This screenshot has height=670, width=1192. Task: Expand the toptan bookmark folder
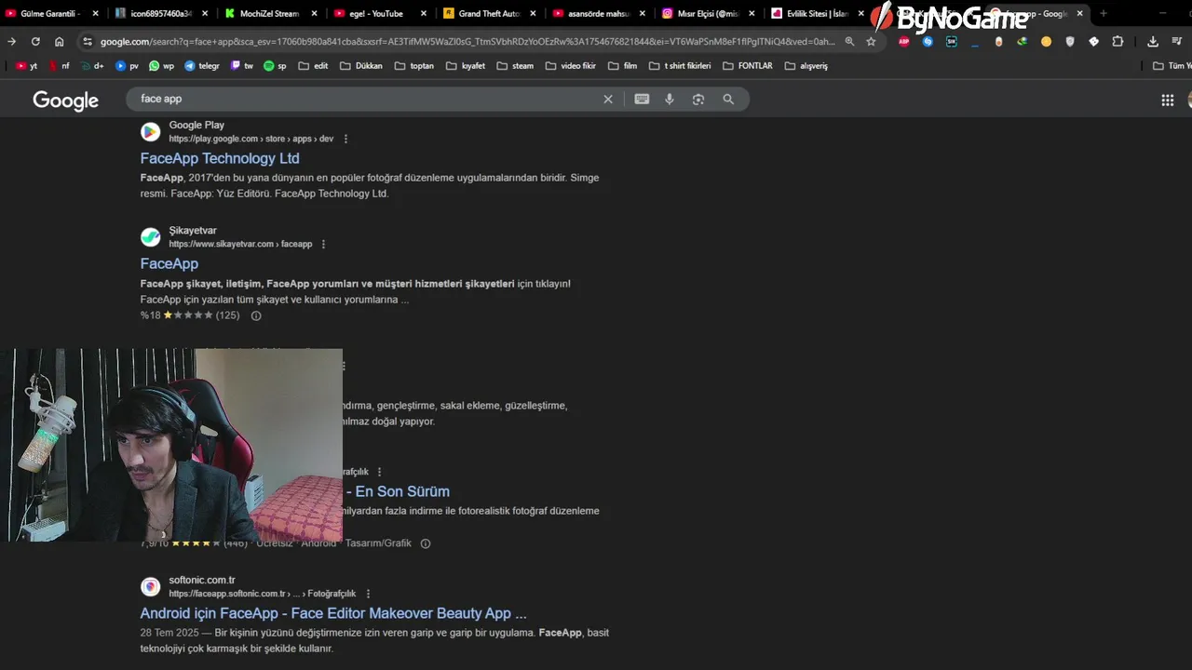click(x=414, y=66)
